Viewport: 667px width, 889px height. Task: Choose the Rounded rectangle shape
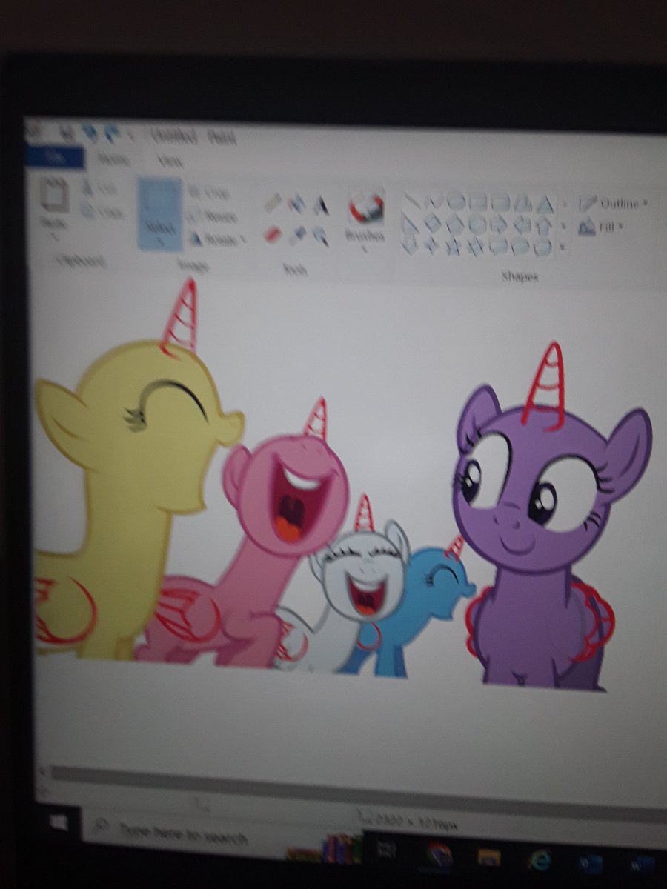(500, 202)
